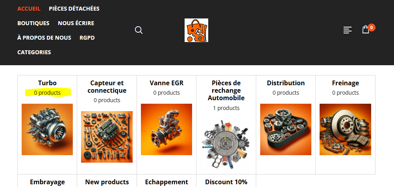
Task: Open the Categories menu item
Action: pos(34,52)
